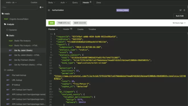Click the drag handle beside Authorization

(x=49, y=10)
